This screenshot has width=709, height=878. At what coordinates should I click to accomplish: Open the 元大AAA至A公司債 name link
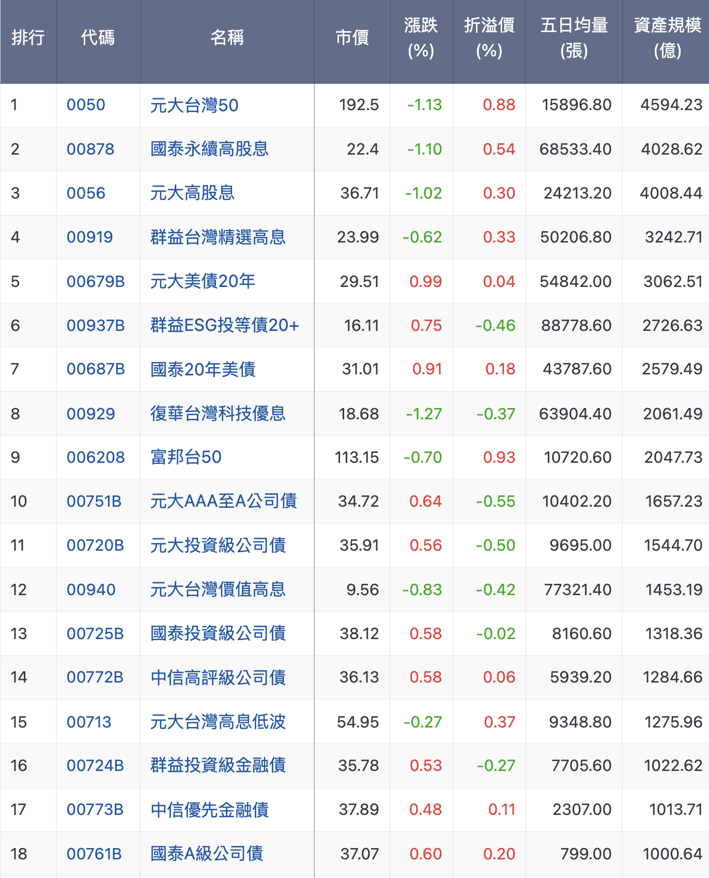(224, 501)
